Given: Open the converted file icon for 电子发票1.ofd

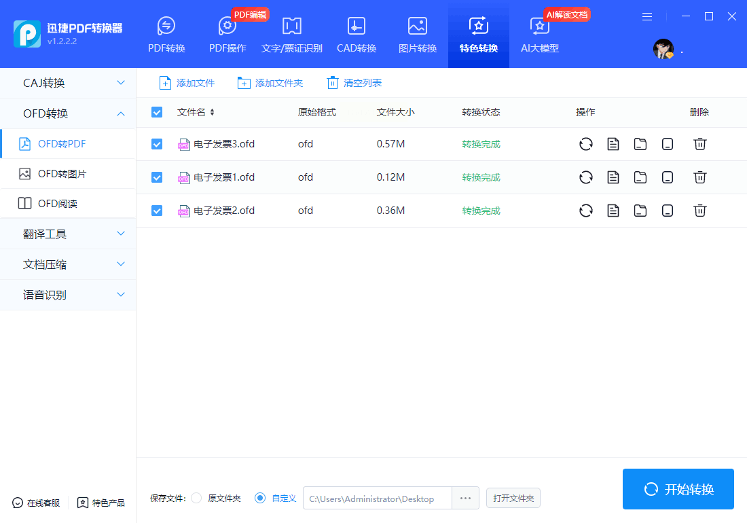Looking at the screenshot, I should coord(613,177).
